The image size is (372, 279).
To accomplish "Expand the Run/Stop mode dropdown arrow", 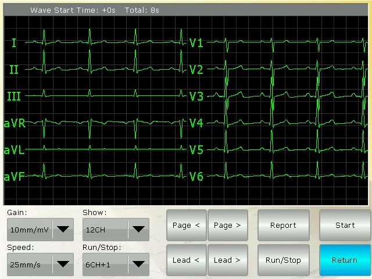I will click(138, 264).
